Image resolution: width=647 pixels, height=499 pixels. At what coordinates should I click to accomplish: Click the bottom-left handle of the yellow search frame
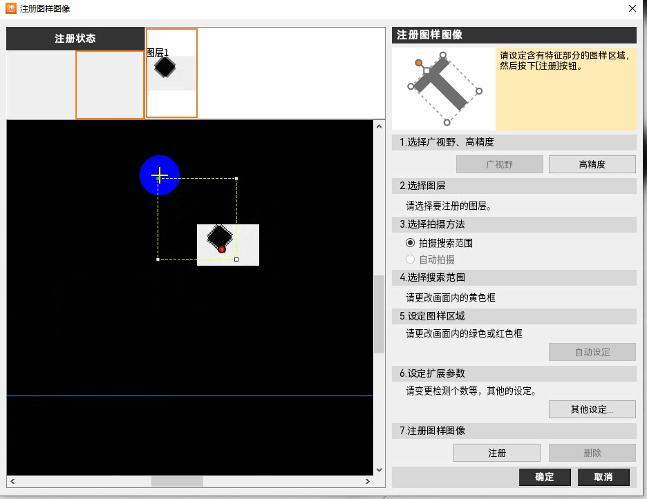(x=158, y=260)
